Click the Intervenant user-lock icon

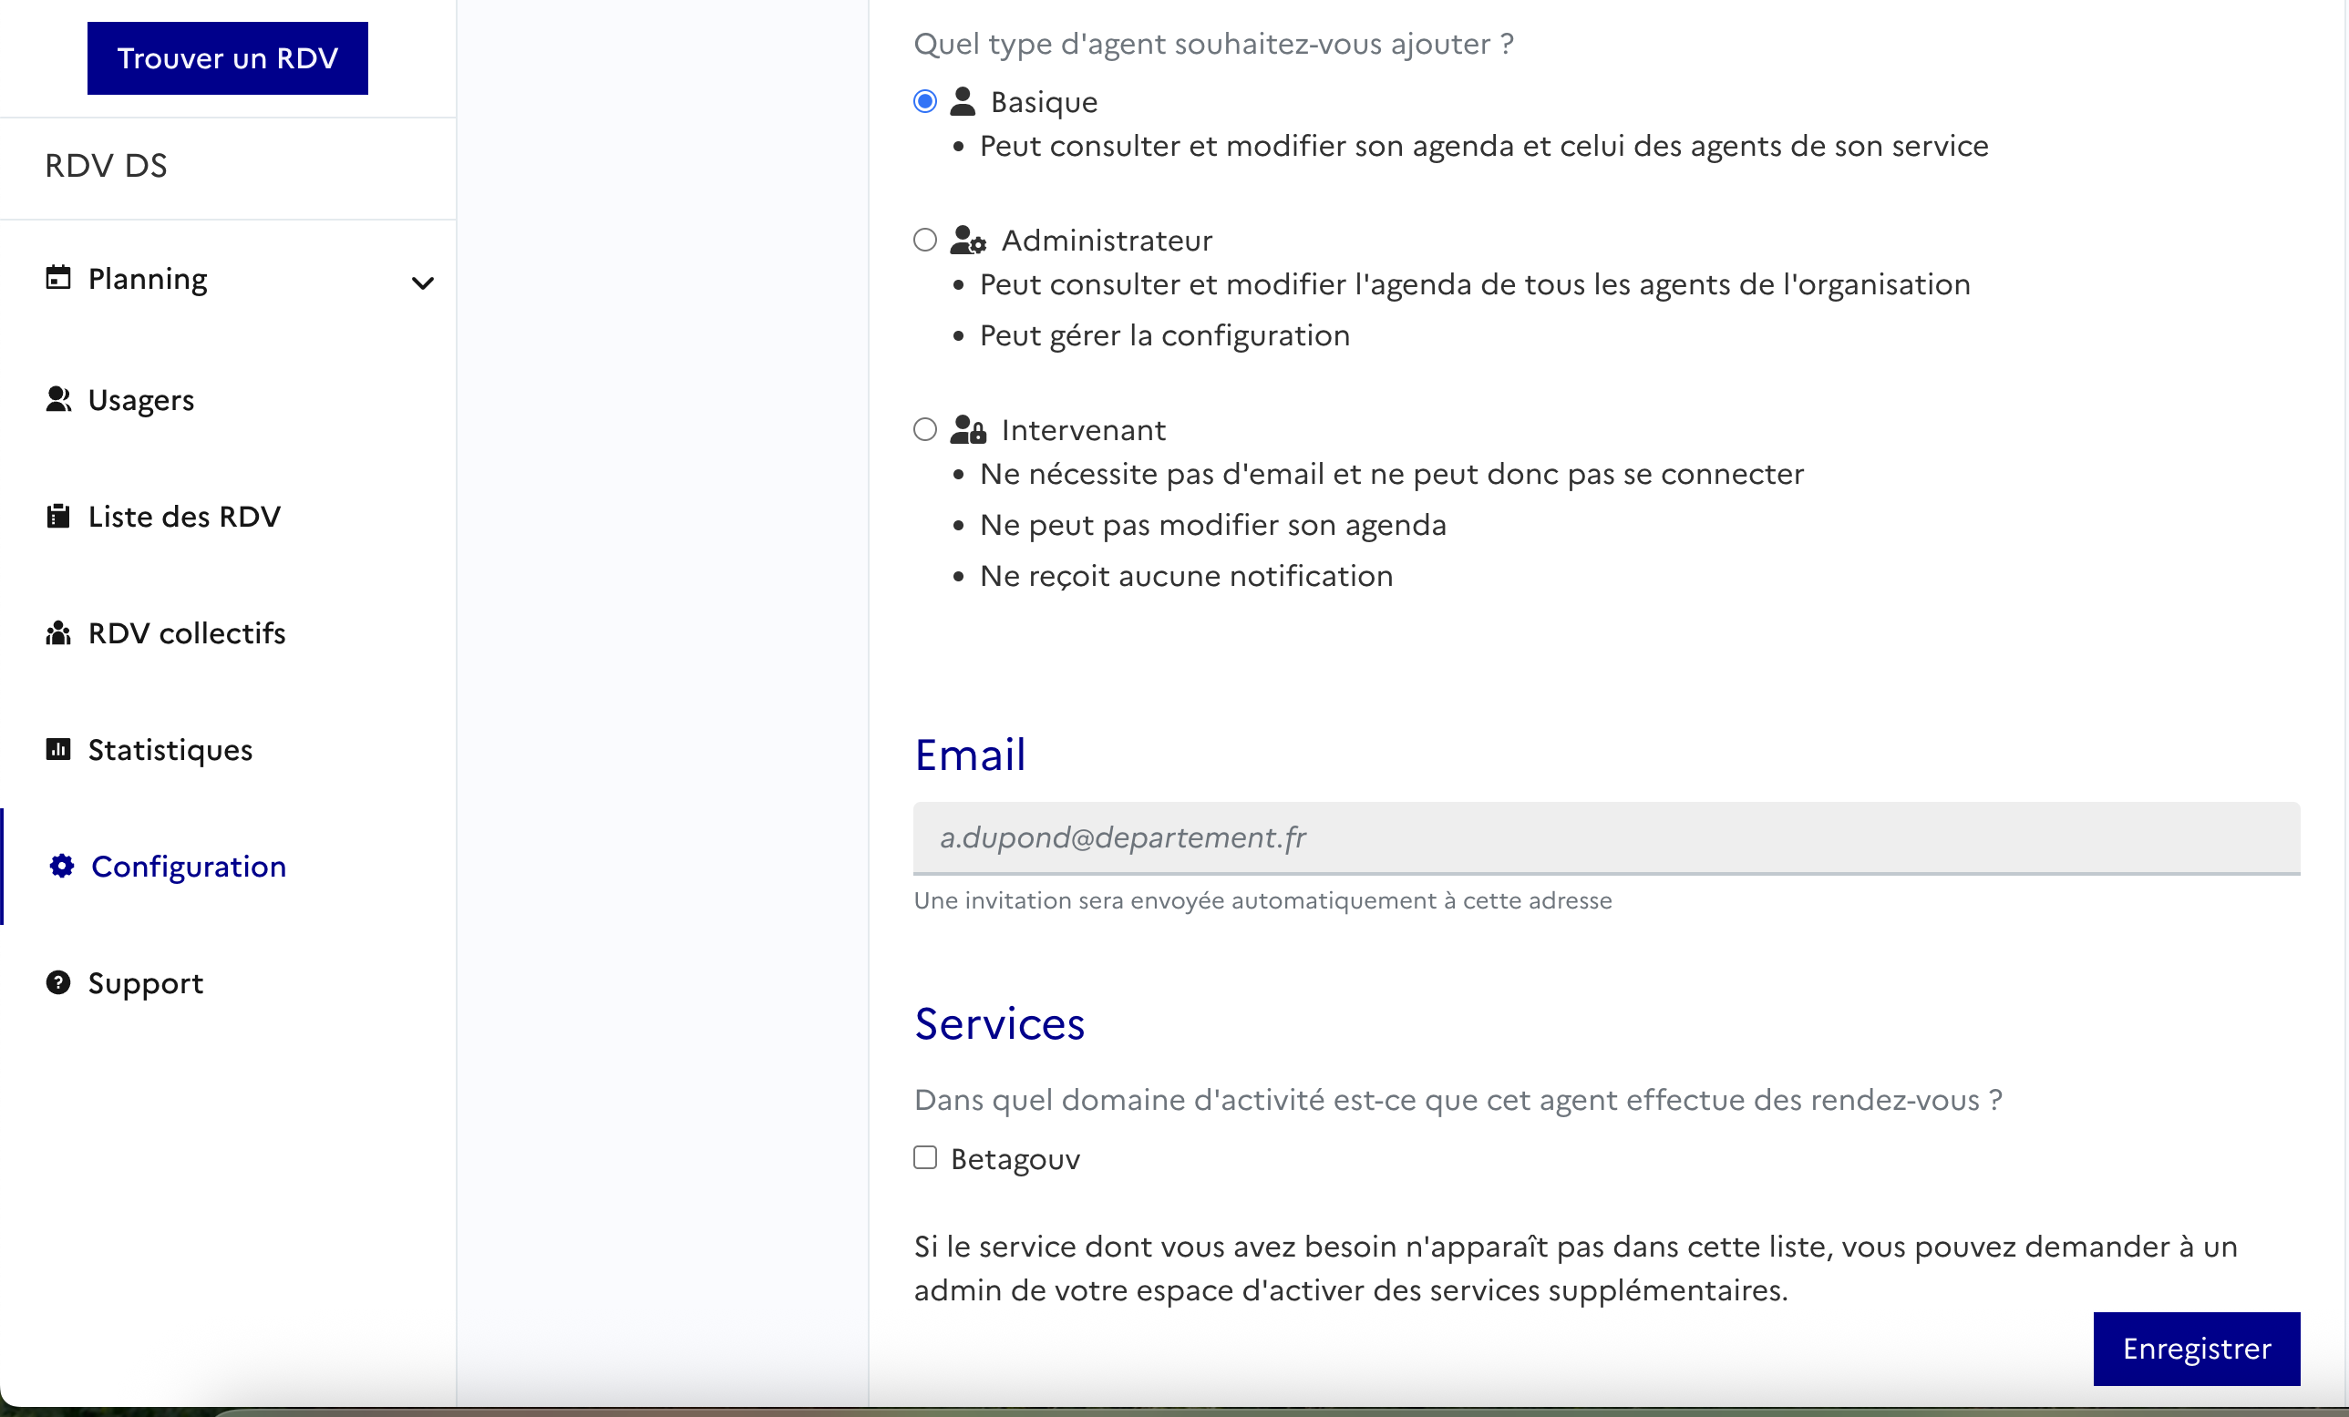[968, 430]
